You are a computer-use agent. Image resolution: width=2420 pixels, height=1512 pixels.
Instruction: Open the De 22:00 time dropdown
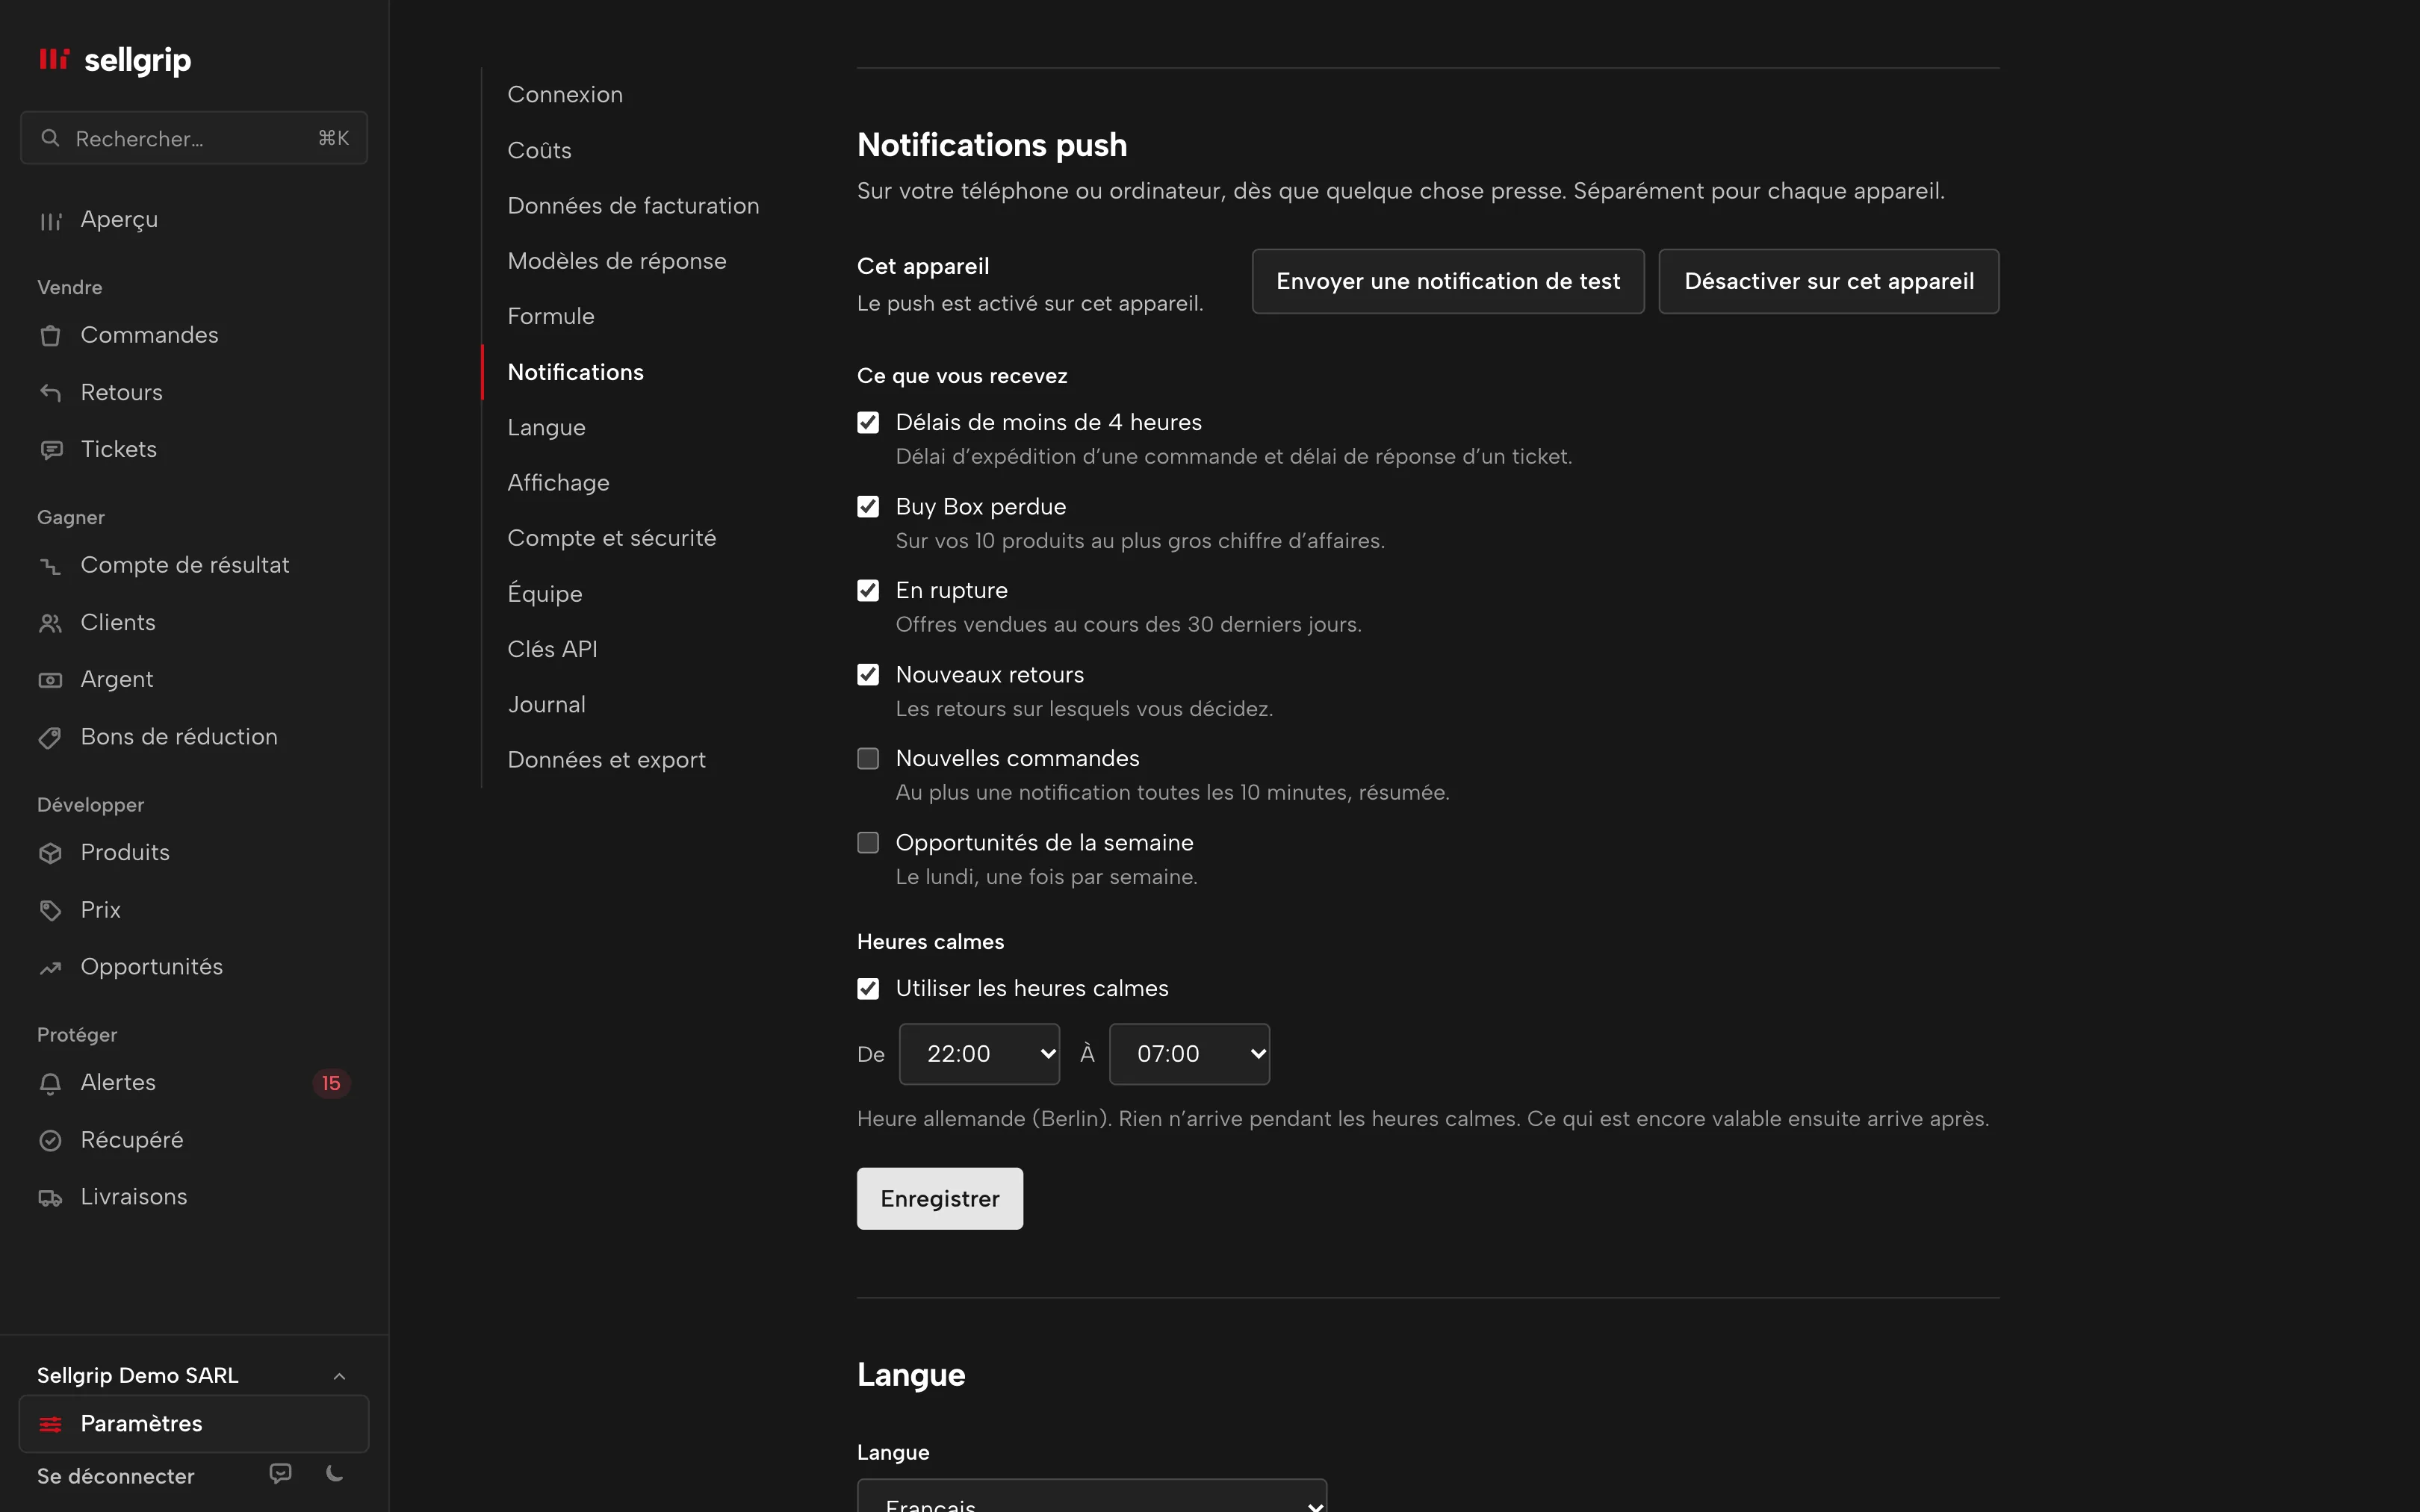click(979, 1053)
